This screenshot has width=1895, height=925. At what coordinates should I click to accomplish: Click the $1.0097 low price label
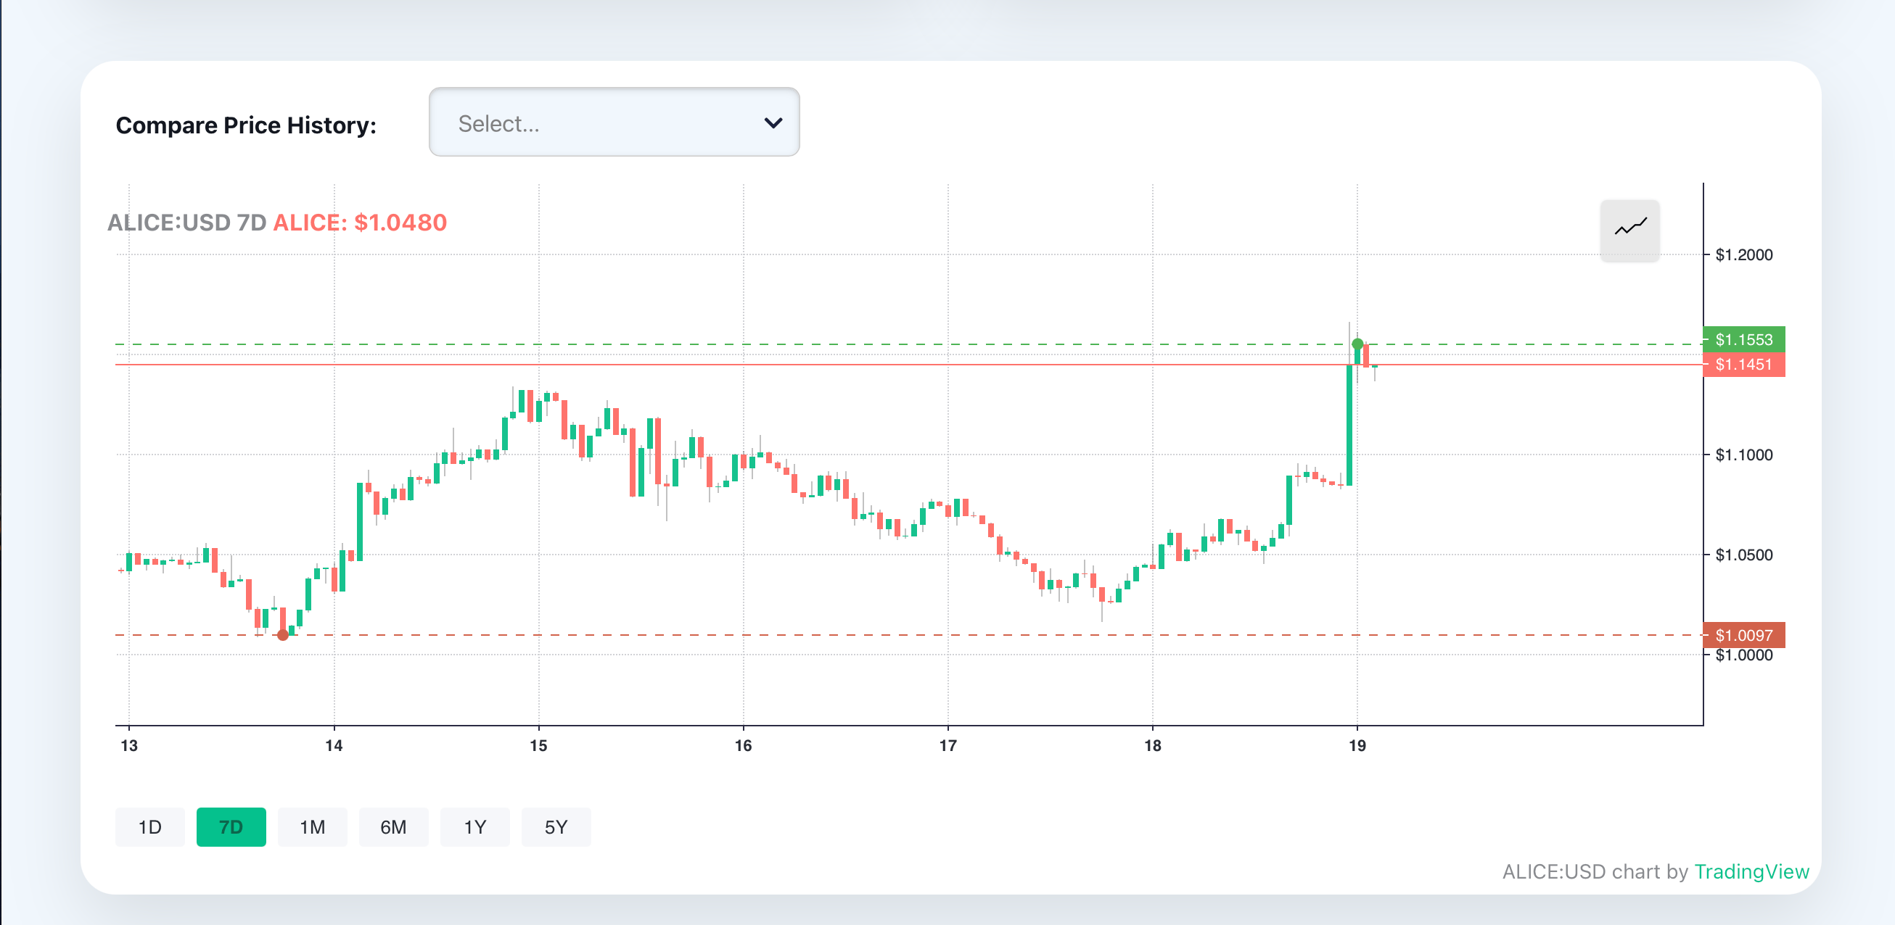1743,634
